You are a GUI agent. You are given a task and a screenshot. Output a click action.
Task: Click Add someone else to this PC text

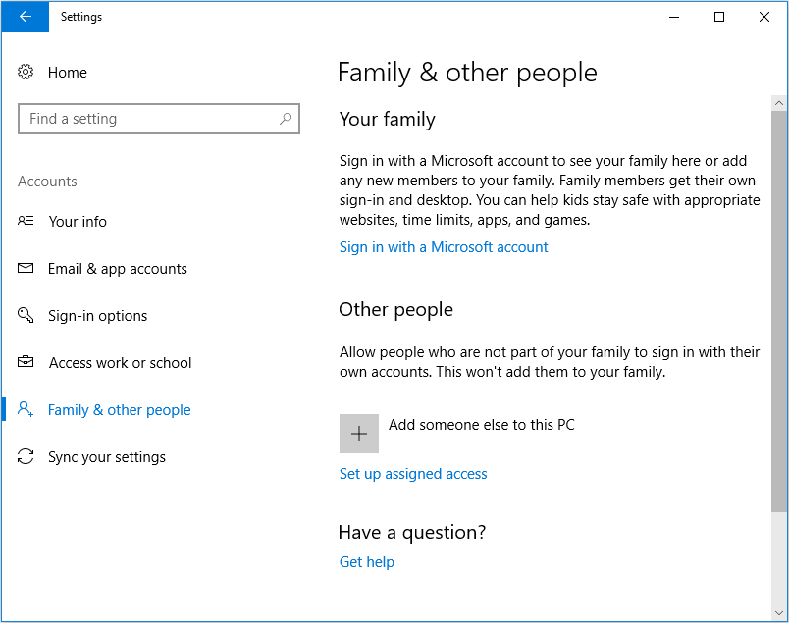[482, 425]
